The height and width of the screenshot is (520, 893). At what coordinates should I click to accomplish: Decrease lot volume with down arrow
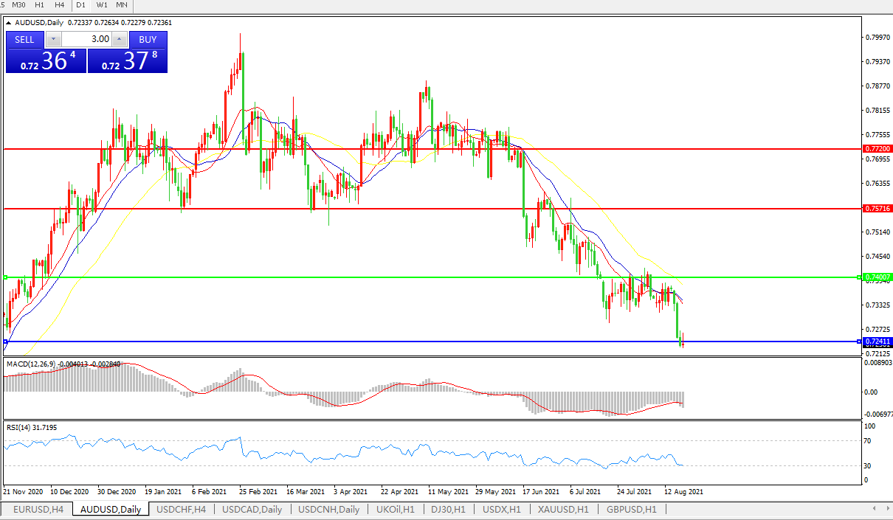(54, 40)
